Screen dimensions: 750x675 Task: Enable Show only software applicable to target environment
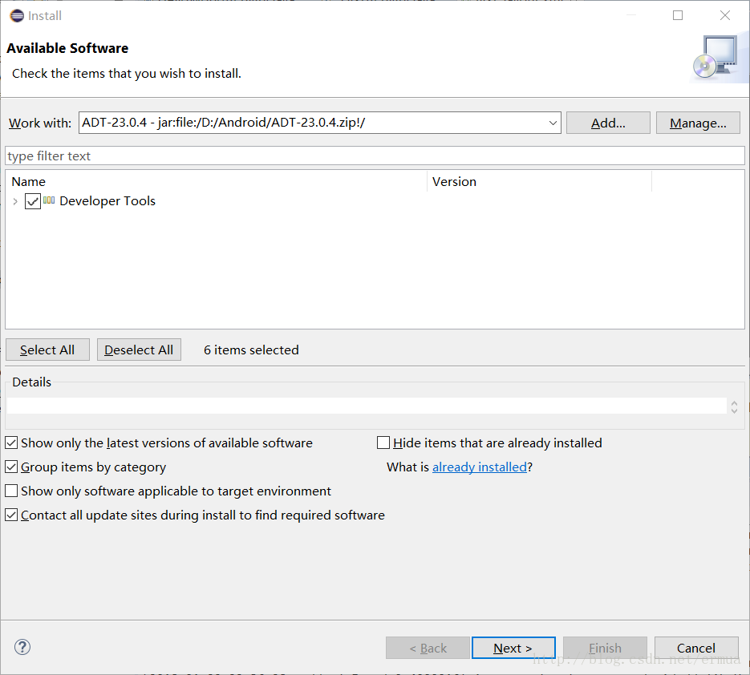pos(11,491)
